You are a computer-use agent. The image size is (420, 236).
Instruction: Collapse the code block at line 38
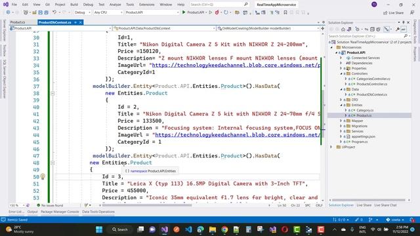52,93
